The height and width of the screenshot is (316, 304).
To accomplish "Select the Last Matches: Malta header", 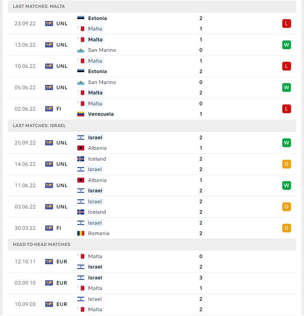I will pos(152,7).
